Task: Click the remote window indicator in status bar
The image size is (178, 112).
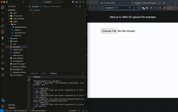Action: [x=2, y=111]
